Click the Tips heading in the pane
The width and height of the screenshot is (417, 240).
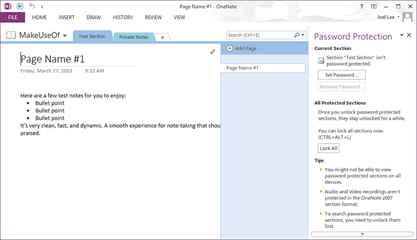[x=319, y=161]
